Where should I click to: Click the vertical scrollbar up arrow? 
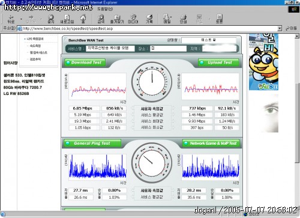click(297, 36)
